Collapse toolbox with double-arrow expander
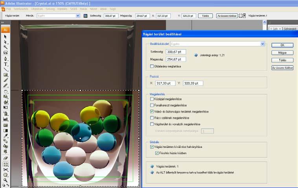The width and height of the screenshot is (298, 188). tap(2, 22)
